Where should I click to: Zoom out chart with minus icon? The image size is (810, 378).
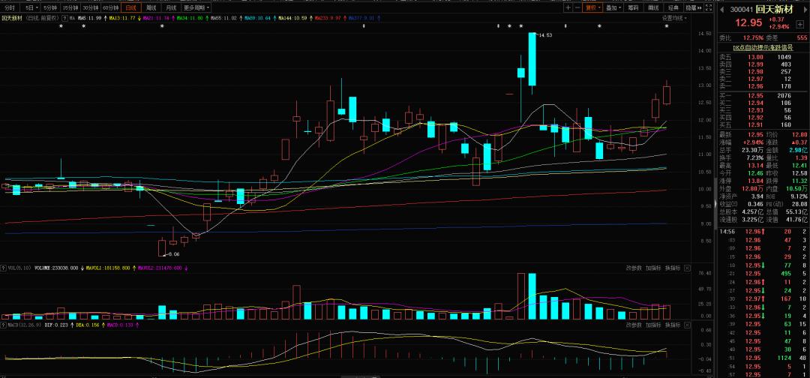[x=577, y=7]
